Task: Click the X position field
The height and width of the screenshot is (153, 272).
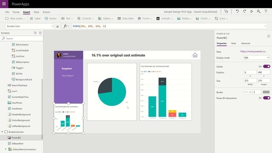Action: [x=250, y=72]
